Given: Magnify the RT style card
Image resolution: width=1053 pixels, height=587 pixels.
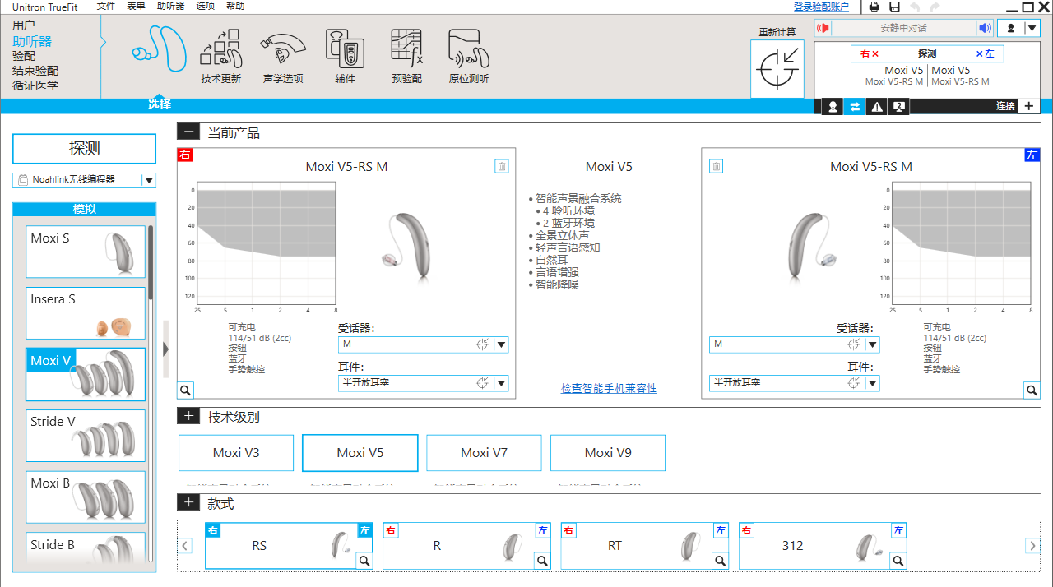Looking at the screenshot, I should coord(721,561).
